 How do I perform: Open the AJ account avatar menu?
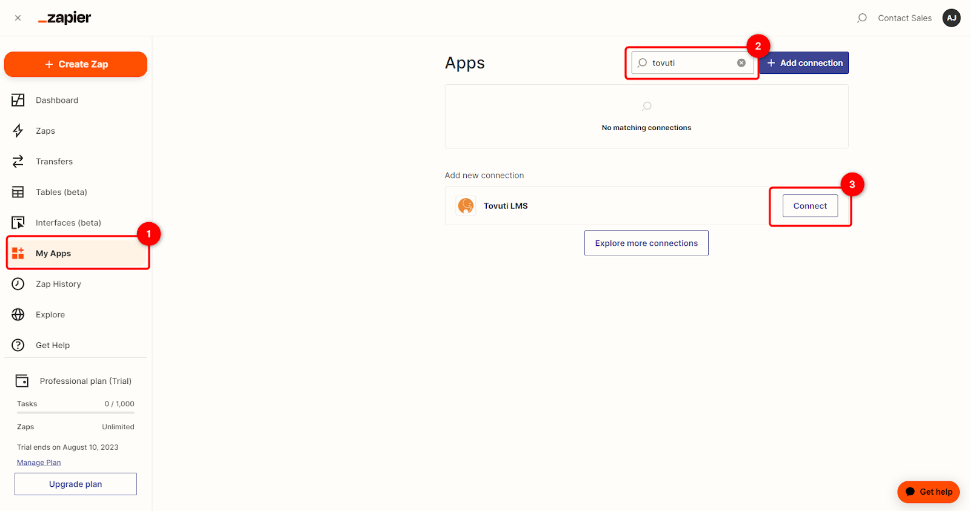tap(951, 18)
